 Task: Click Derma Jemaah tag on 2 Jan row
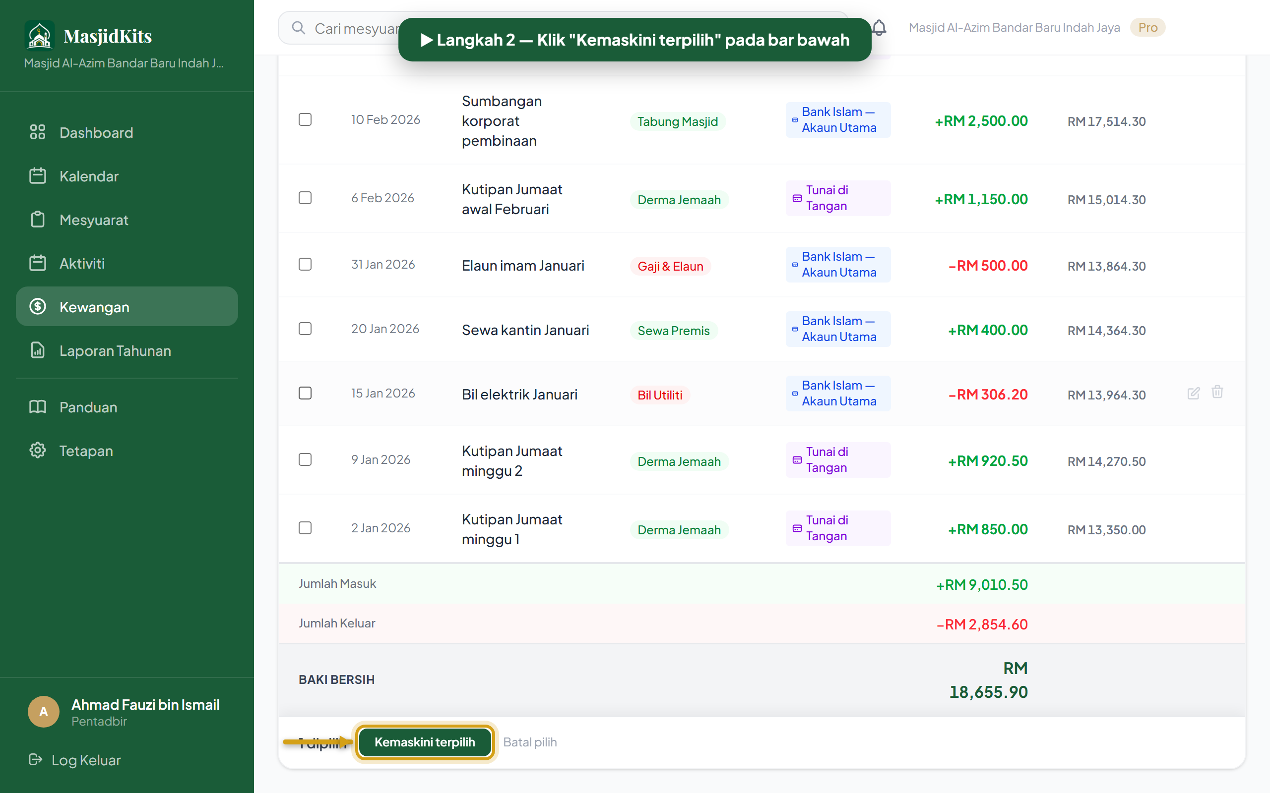(x=679, y=530)
